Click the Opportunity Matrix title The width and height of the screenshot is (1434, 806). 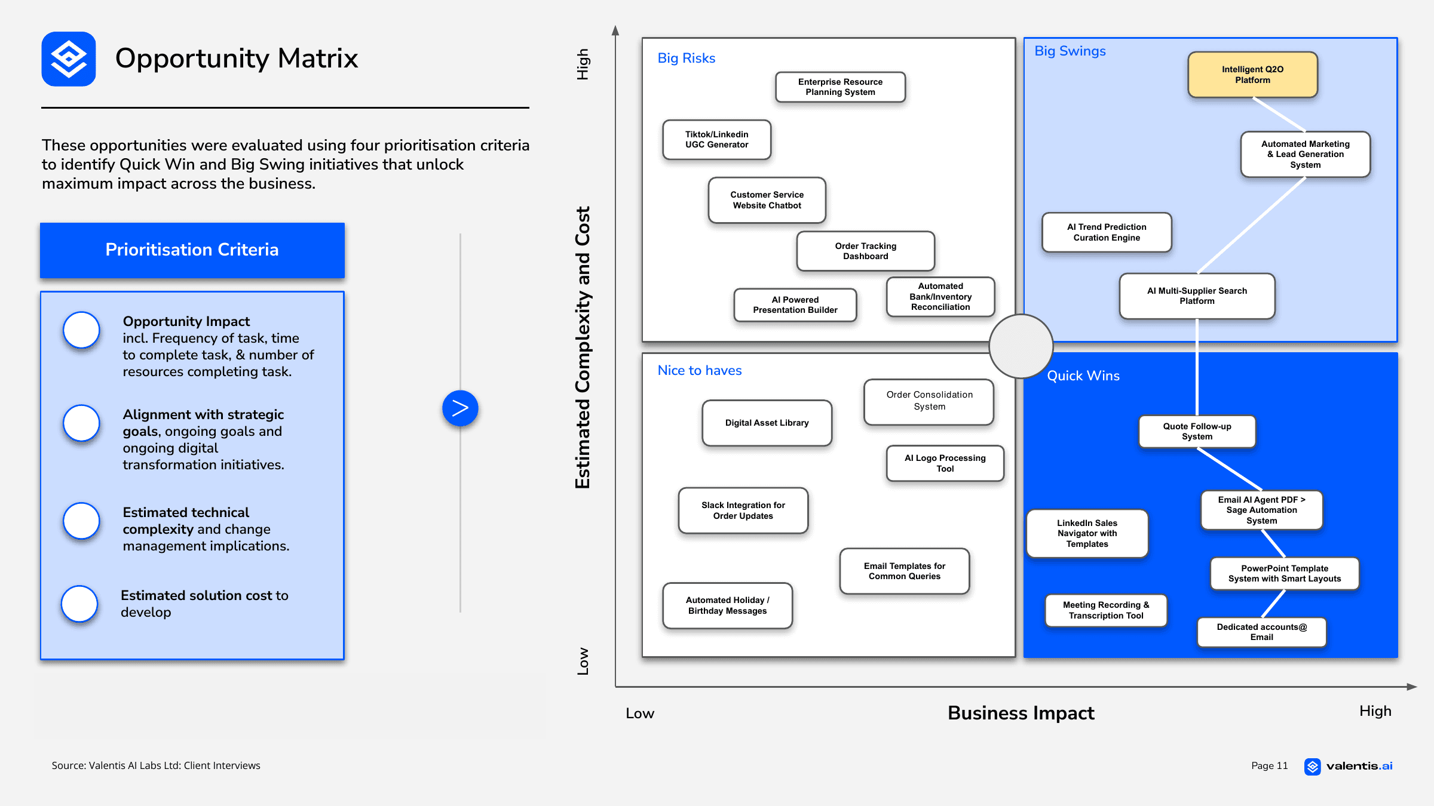pos(237,59)
